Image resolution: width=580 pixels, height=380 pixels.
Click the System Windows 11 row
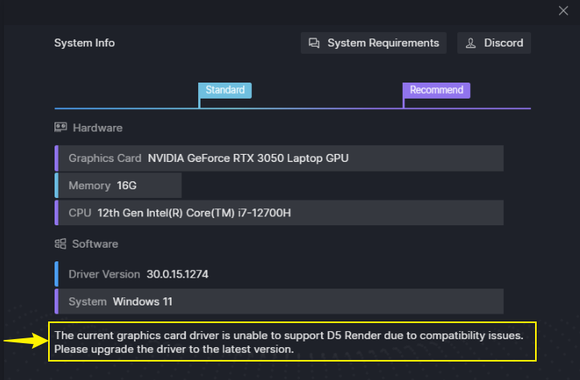pos(279,301)
